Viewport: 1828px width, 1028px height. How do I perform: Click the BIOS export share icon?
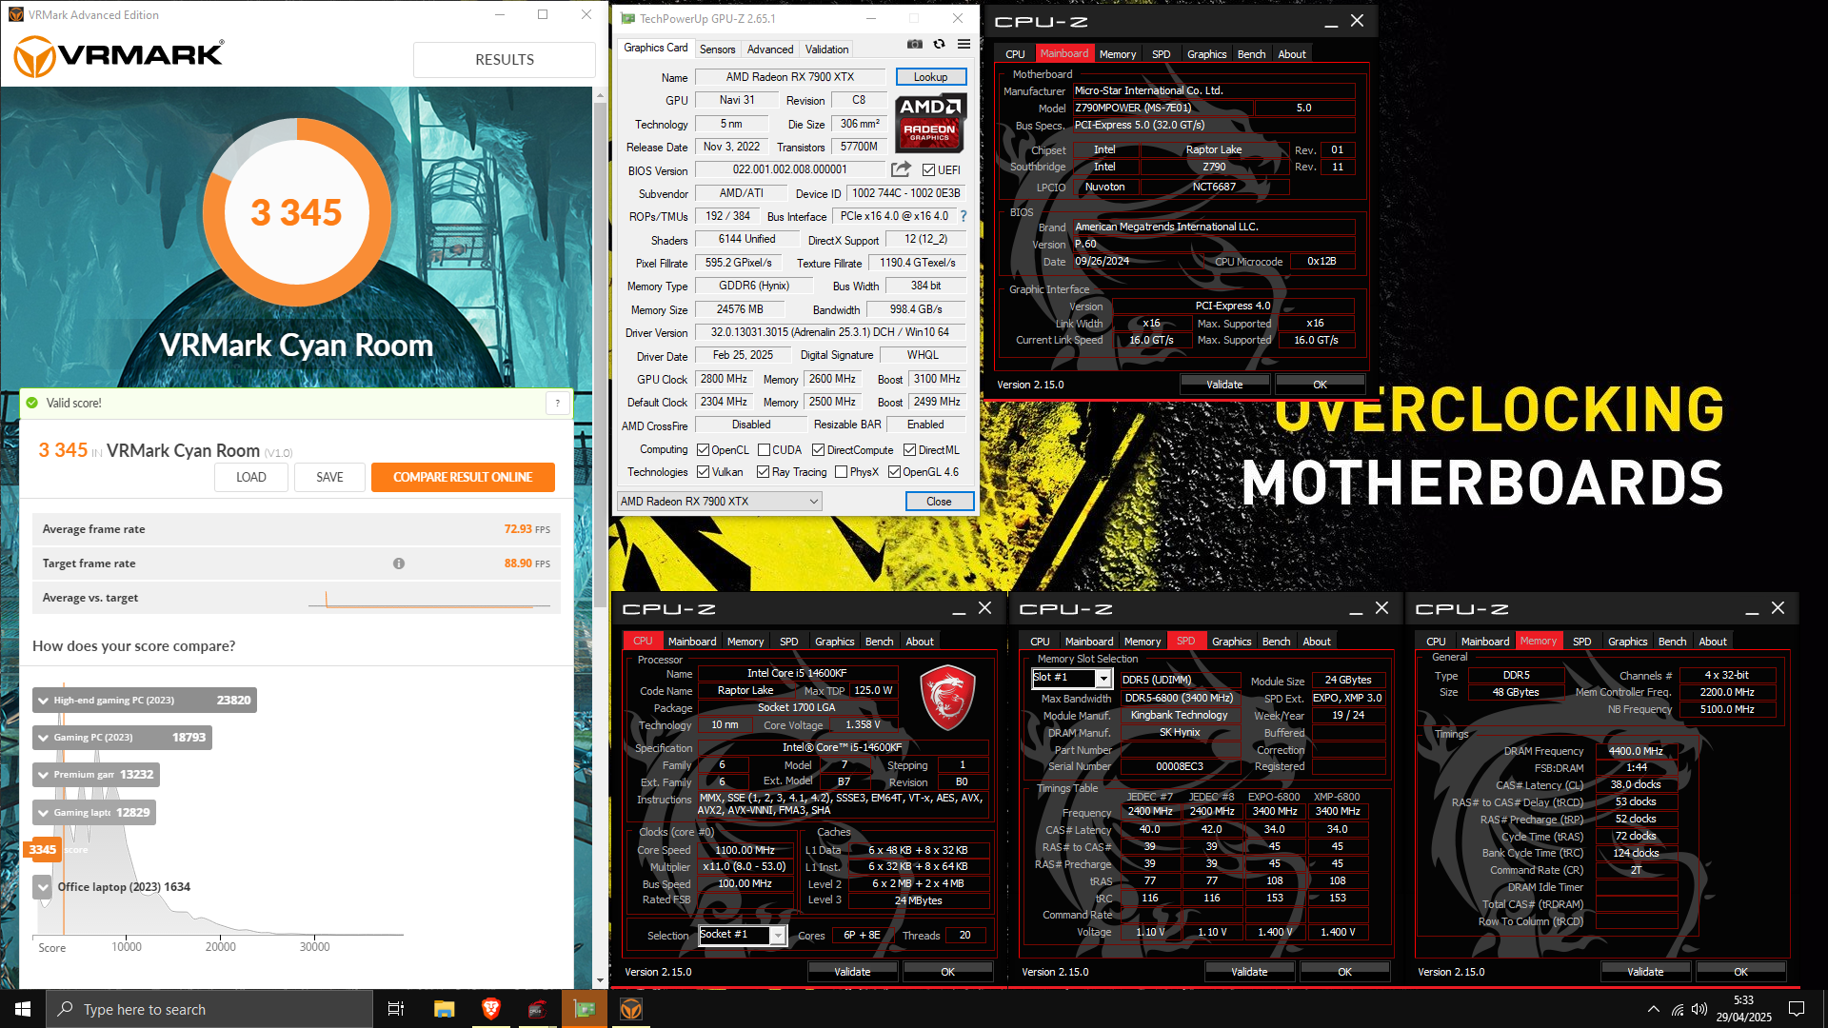901,169
